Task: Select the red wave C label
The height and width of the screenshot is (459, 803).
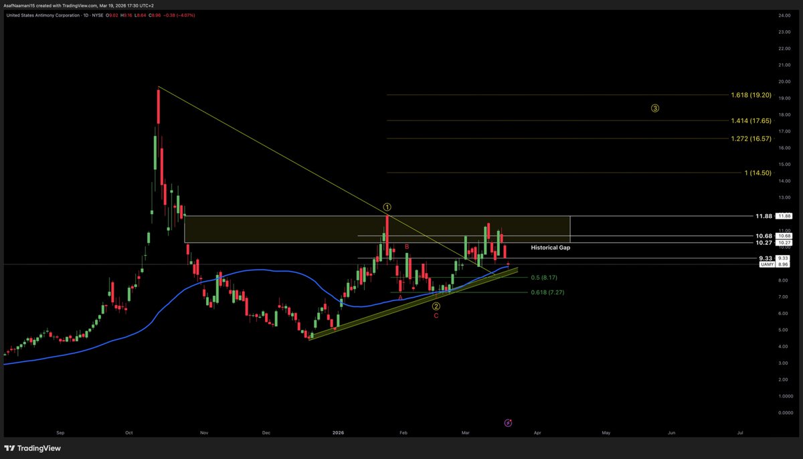Action: (436, 315)
